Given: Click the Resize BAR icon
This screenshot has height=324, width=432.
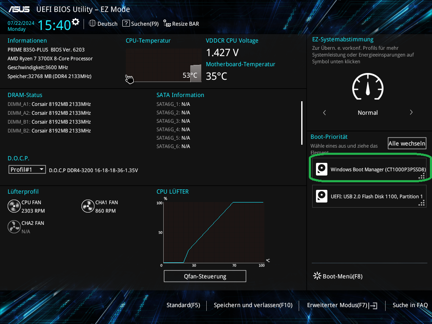Looking at the screenshot, I should click(x=167, y=24).
